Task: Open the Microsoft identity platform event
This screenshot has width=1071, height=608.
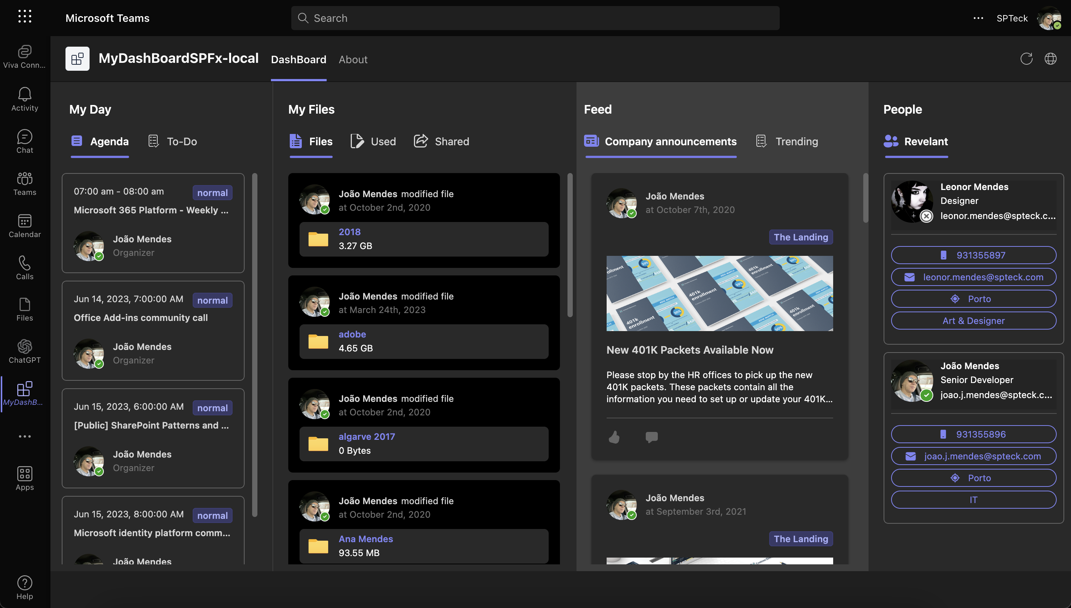Action: click(x=153, y=530)
